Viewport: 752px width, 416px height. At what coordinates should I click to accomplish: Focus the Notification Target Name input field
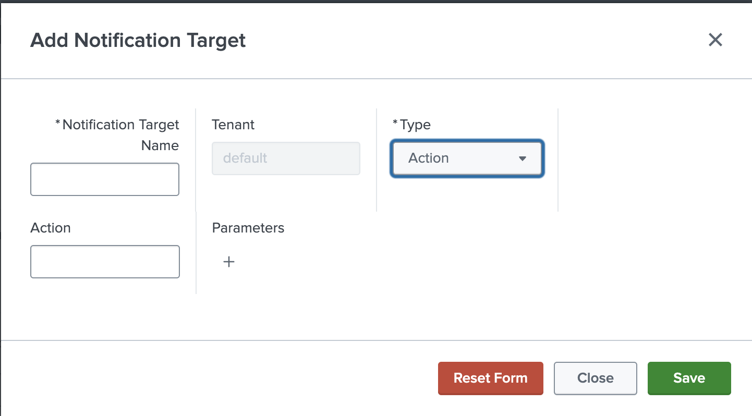(x=105, y=179)
